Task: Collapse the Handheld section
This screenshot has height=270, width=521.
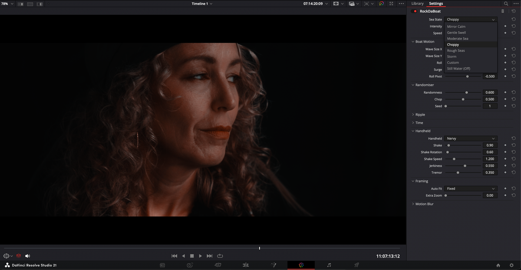Action: pyautogui.click(x=413, y=131)
